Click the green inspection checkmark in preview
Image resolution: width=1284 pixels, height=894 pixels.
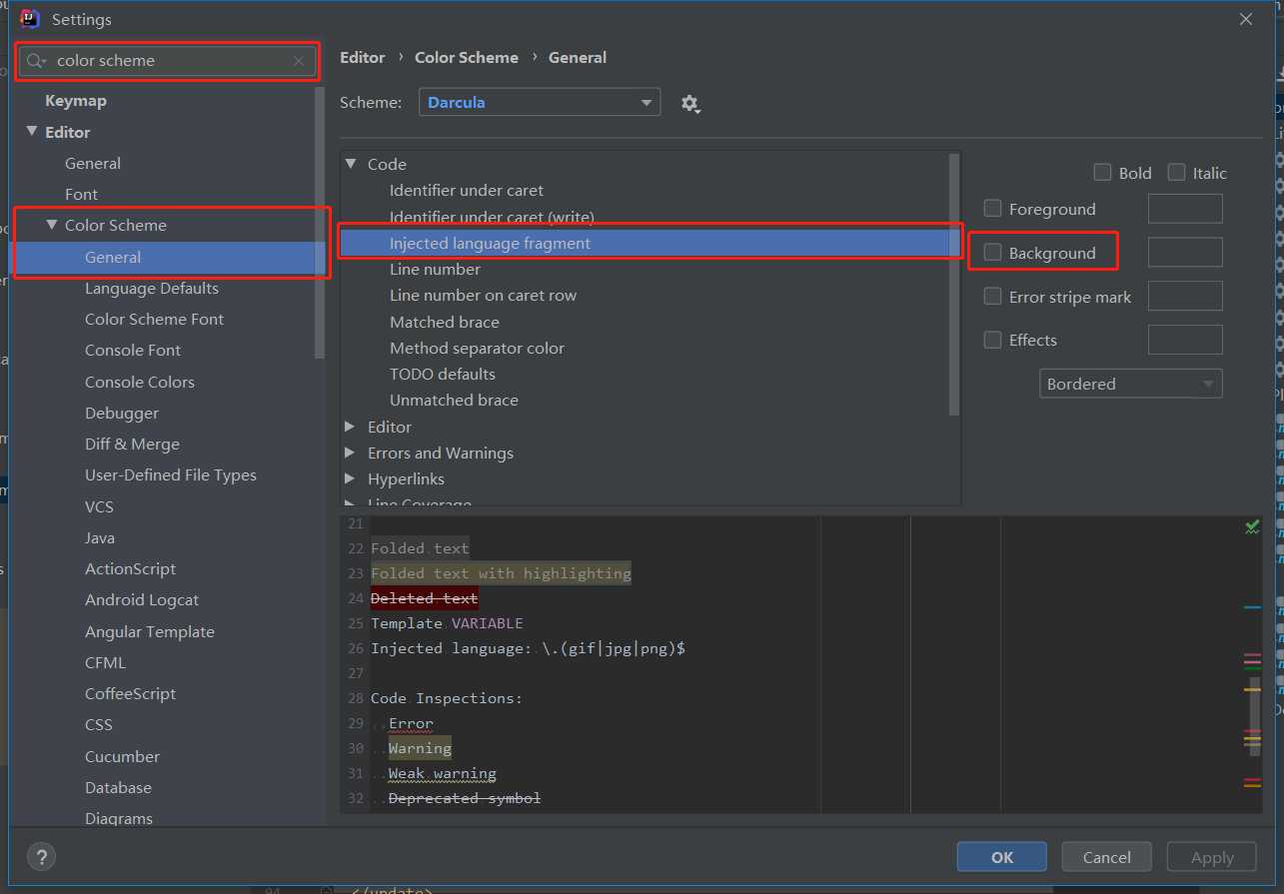tap(1252, 525)
